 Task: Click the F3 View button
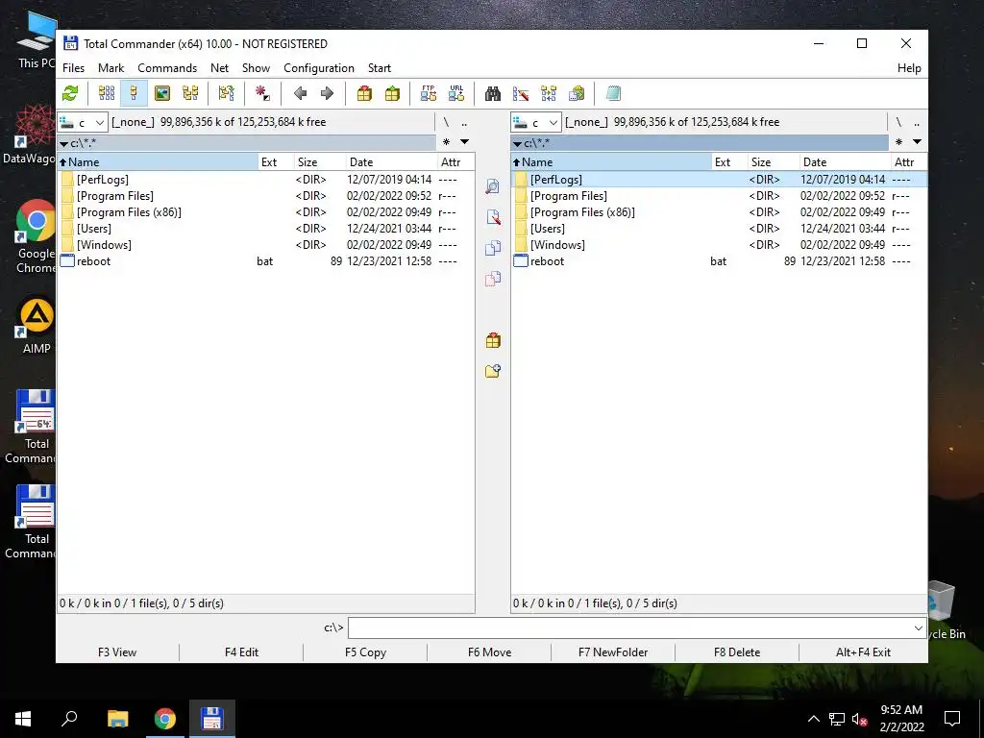[117, 652]
